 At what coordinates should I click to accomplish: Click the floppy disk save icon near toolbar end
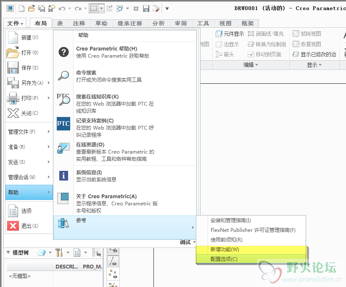point(146,8)
